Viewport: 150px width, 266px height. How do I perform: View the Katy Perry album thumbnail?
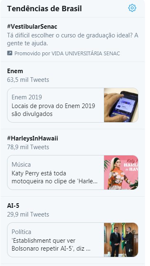point(121,172)
